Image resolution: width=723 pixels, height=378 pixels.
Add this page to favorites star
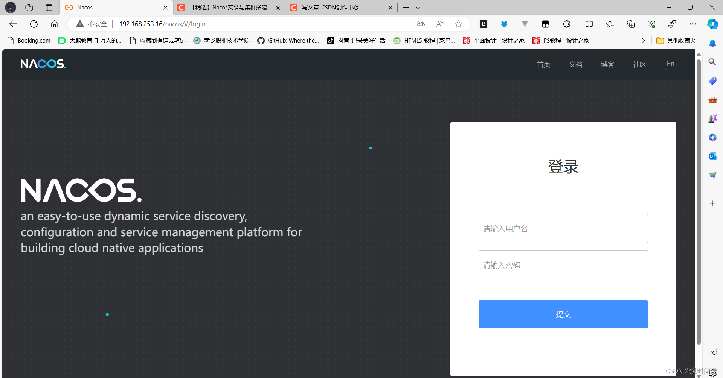coord(458,24)
